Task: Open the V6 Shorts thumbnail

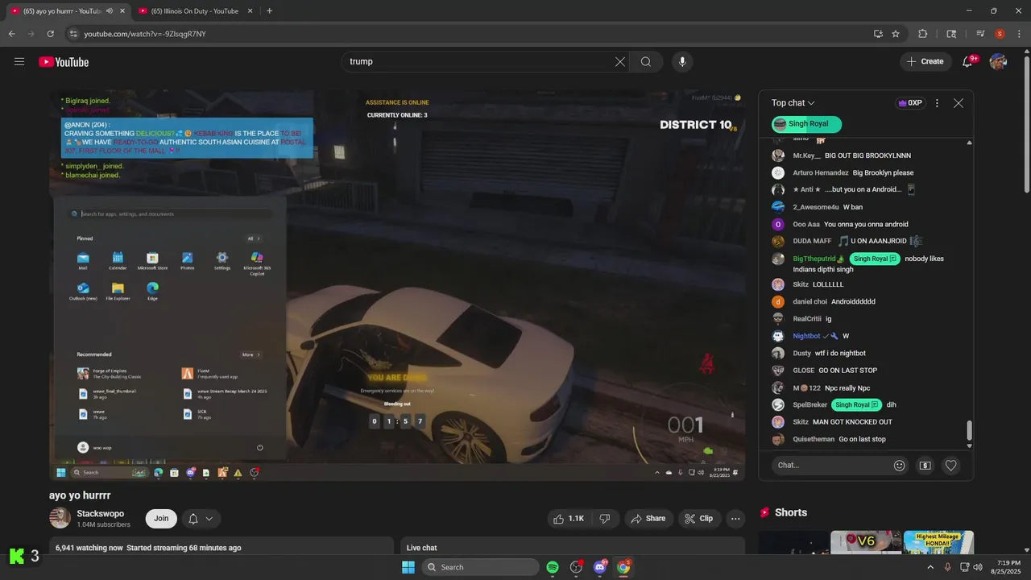Action: point(866,543)
